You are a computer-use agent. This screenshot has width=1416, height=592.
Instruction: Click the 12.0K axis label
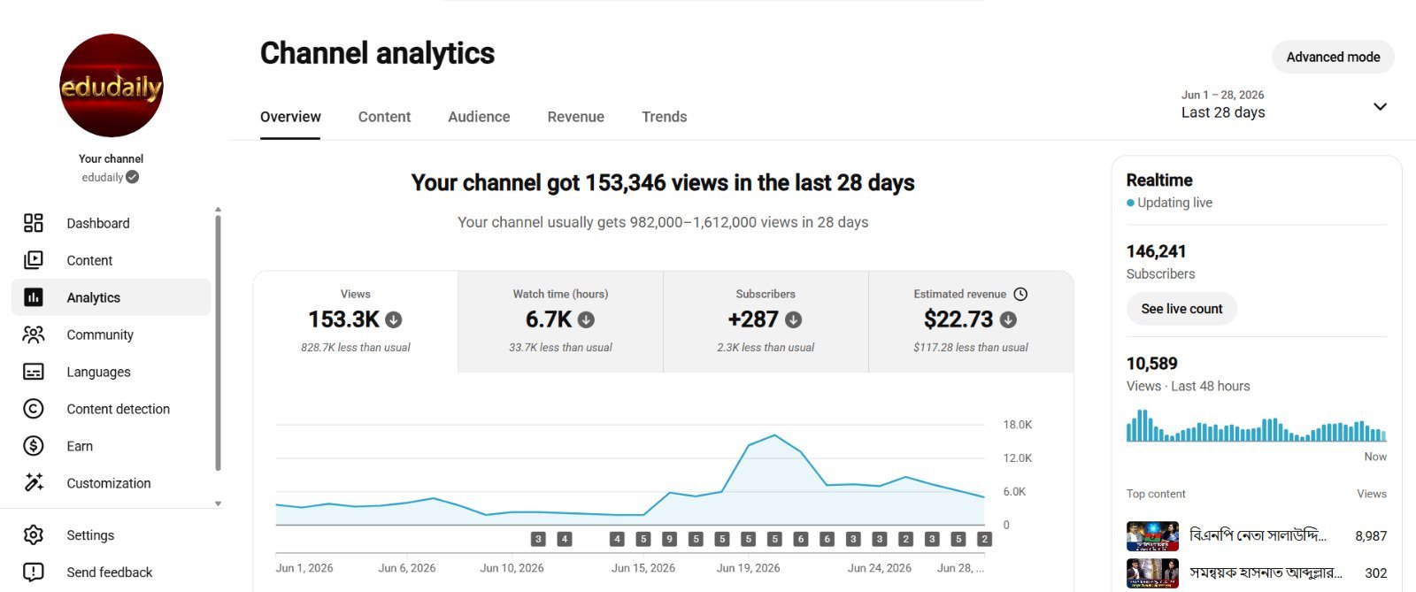coord(1018,458)
